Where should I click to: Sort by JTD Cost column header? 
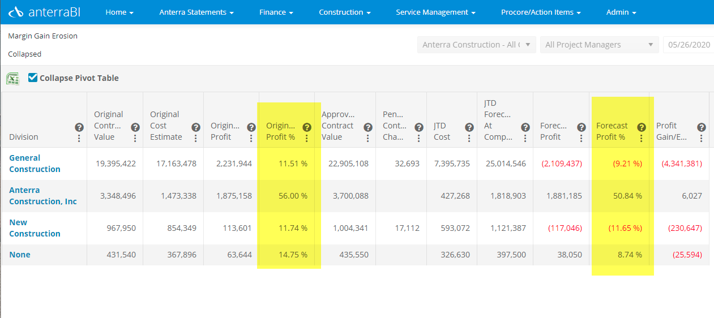click(442, 131)
